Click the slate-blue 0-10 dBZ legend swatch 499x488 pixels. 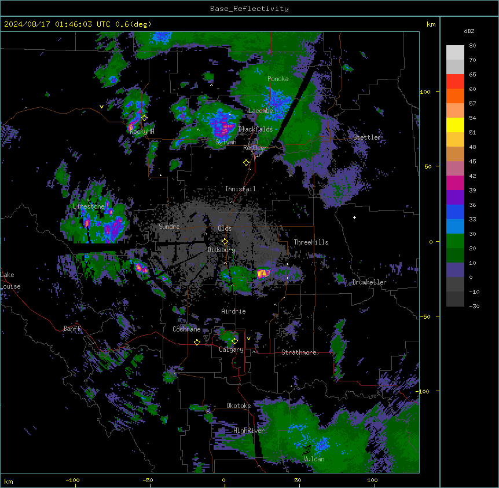tap(455, 270)
